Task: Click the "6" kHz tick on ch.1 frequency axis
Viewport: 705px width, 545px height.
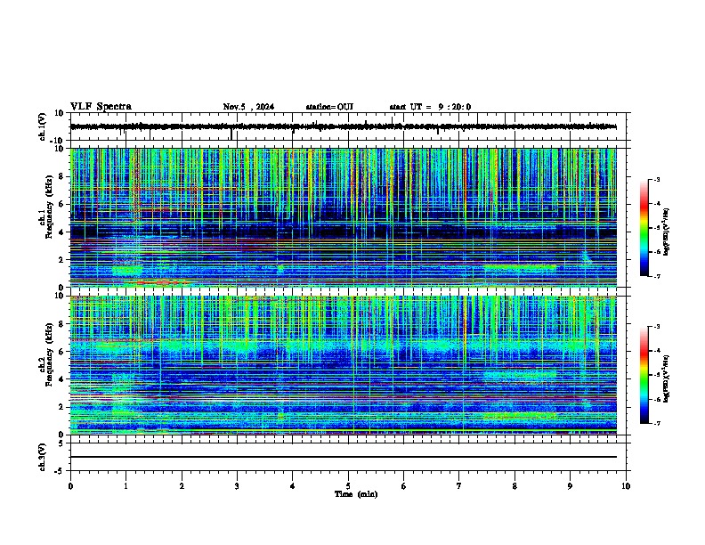Action: (62, 204)
